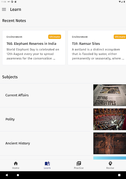This screenshot has height=179, width=126.
Task: Open the Practice tab icon
Action: pos(79,164)
